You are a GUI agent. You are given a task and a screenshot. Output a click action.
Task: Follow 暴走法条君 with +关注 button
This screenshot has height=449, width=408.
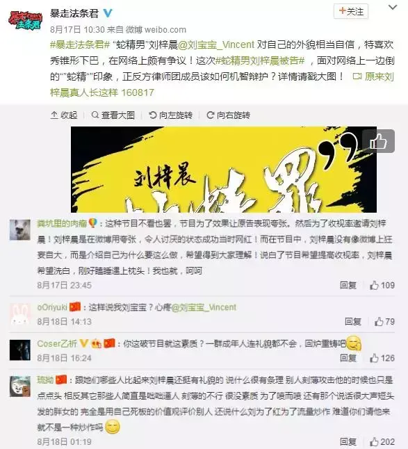tap(351, 12)
